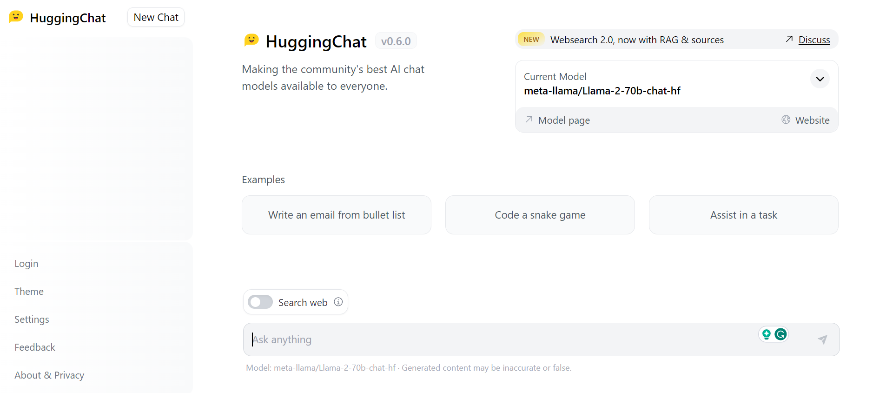
Task: Click the Login sidebar item
Action: tap(26, 264)
